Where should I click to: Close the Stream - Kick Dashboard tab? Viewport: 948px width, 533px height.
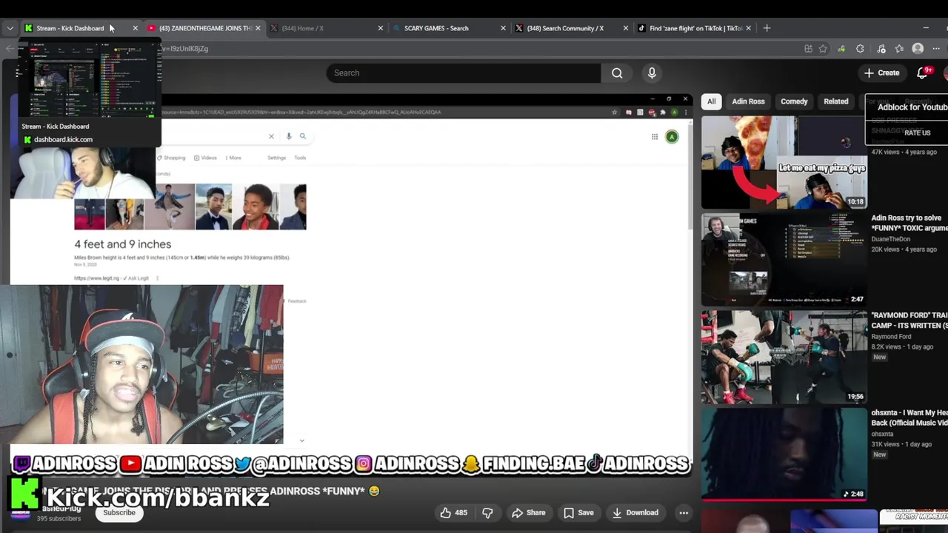(135, 28)
